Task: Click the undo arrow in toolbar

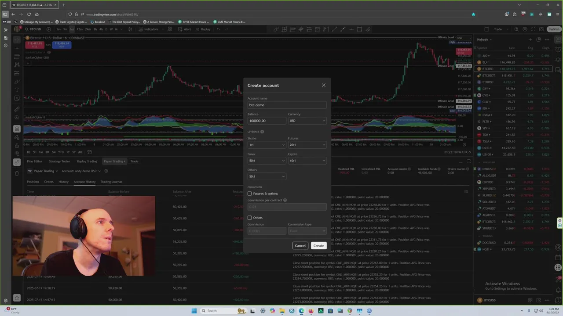Action: click(219, 29)
